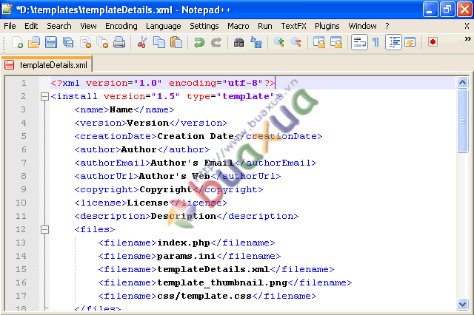Select the templateDetails.xml tab

(47, 64)
